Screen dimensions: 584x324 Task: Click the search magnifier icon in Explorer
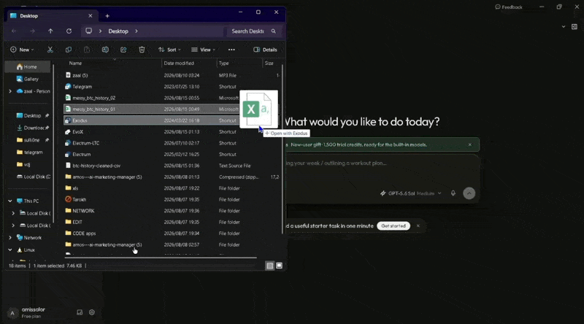(x=273, y=31)
